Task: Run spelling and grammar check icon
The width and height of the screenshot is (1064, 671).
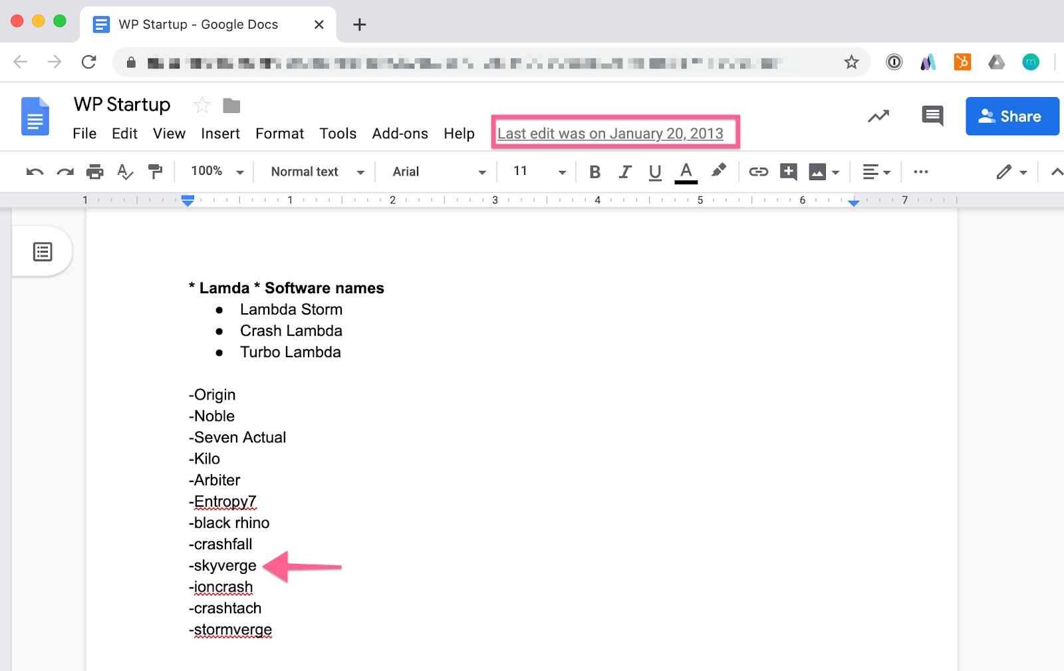Action: tap(125, 172)
